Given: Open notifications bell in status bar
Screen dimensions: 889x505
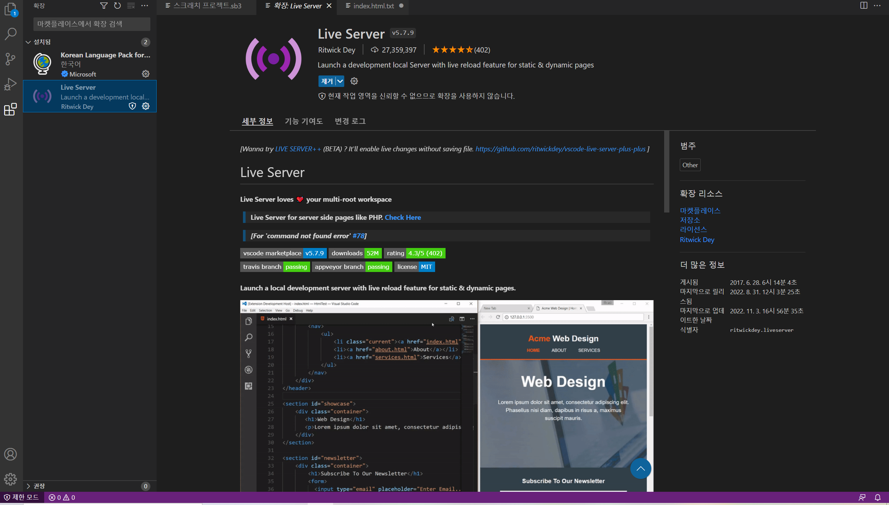Looking at the screenshot, I should pyautogui.click(x=878, y=497).
